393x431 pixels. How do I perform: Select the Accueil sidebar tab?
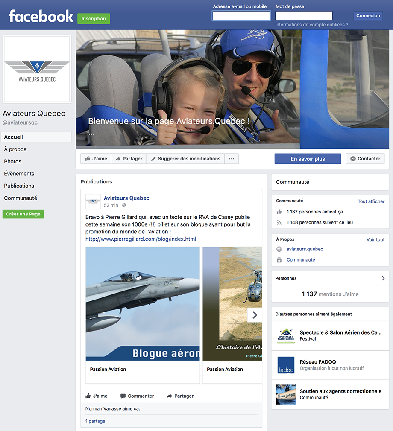click(36, 137)
